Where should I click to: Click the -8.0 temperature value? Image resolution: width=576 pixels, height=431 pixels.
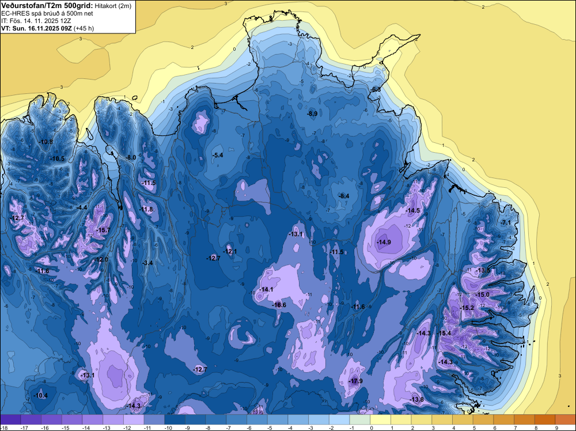[x=131, y=157]
